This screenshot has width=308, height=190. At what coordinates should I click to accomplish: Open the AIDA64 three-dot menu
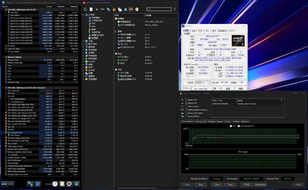(x=175, y=9)
